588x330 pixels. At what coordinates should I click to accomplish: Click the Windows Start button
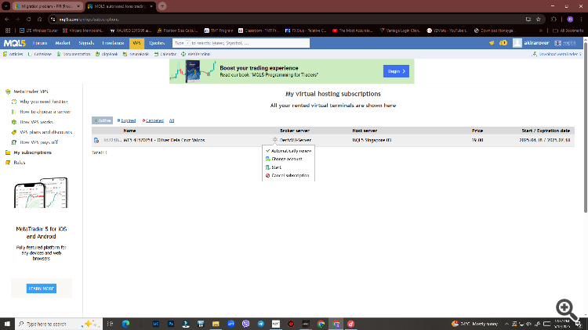click(7, 324)
